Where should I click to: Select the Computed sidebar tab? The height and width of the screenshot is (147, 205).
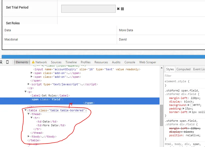click(x=183, y=69)
